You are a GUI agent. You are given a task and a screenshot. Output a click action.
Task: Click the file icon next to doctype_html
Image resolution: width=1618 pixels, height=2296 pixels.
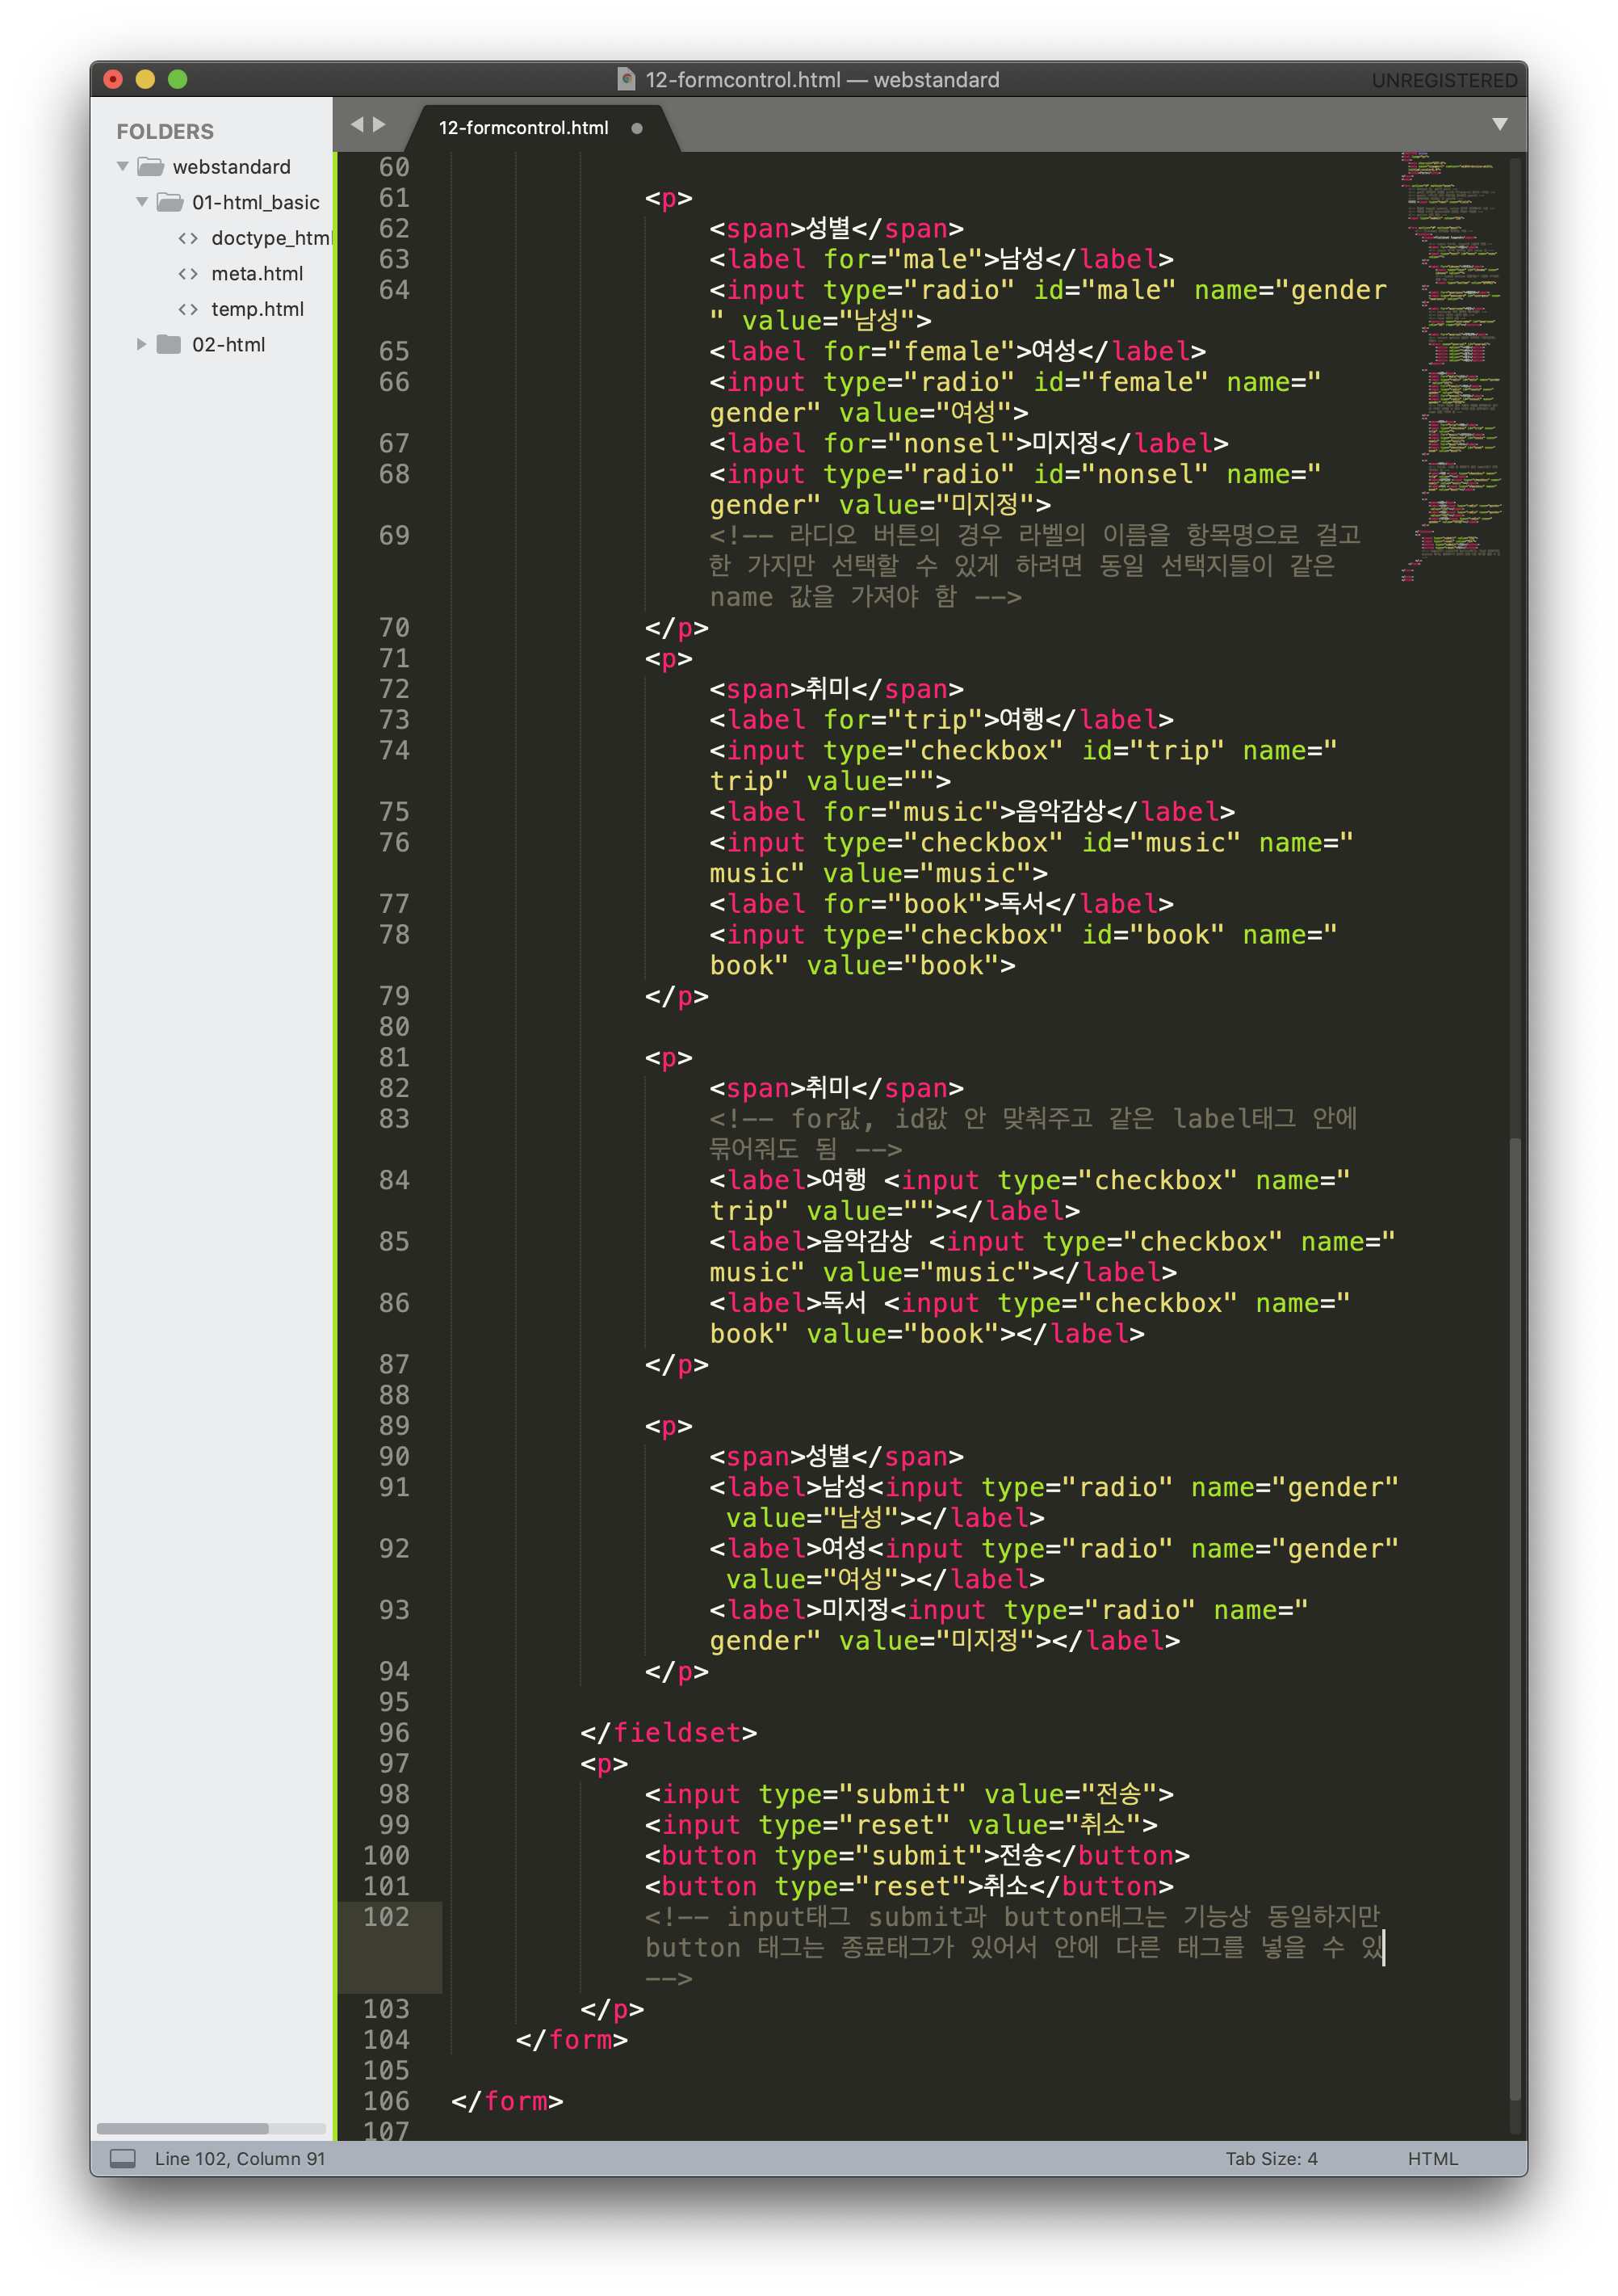click(x=188, y=238)
